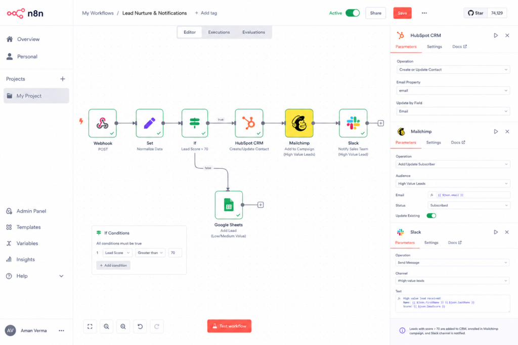Add a node after Slack via plus

point(380,123)
